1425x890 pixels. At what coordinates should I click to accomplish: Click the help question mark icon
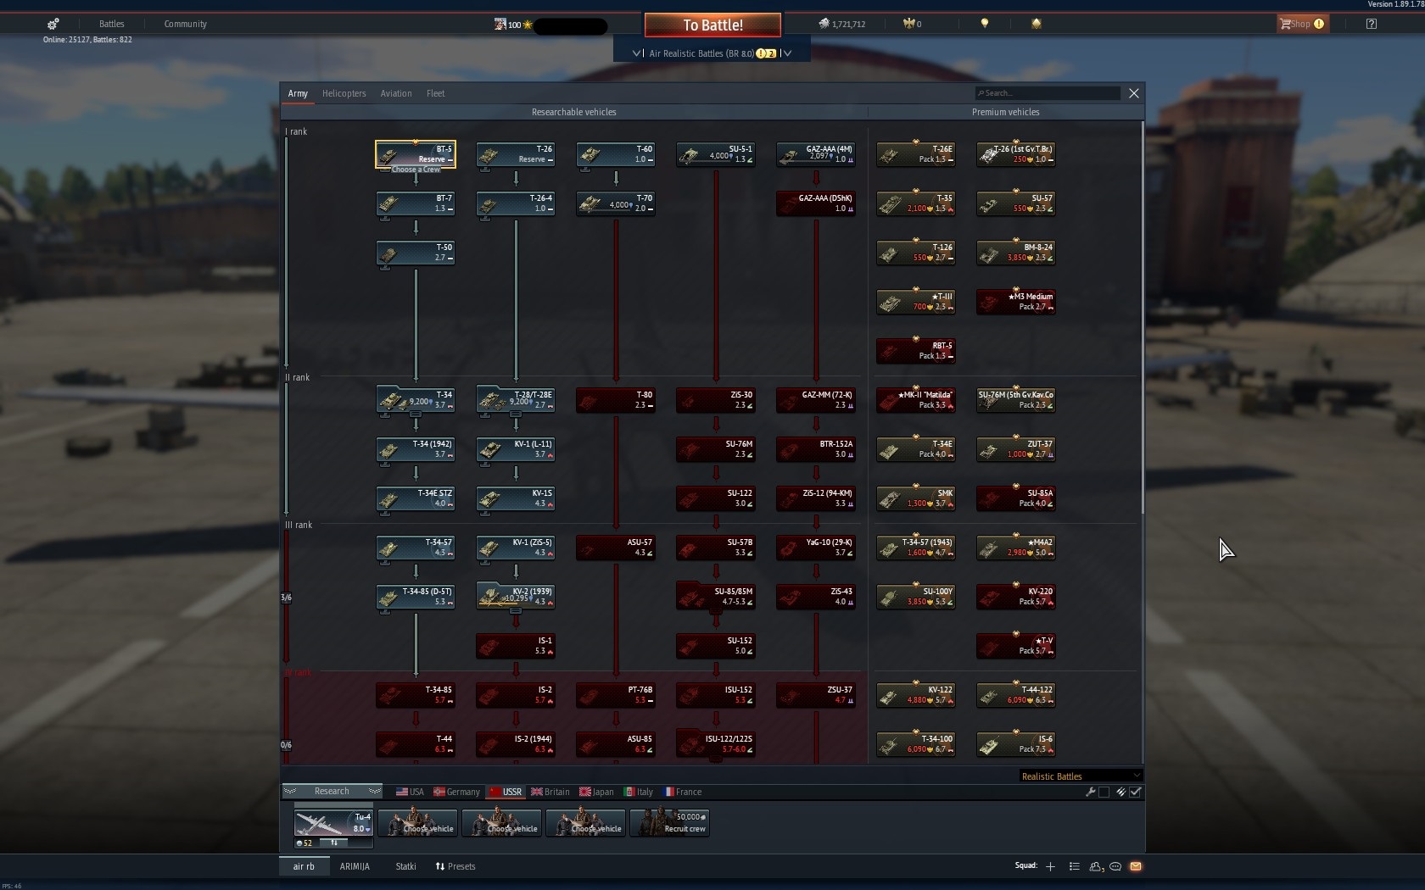tap(1372, 24)
